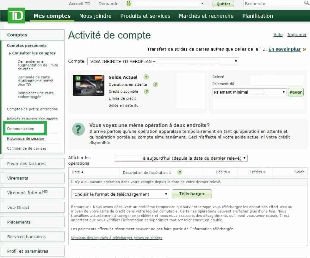The image size is (310, 258).
Task: Click the double chevron after En savoir plus
Action: tap(304, 49)
